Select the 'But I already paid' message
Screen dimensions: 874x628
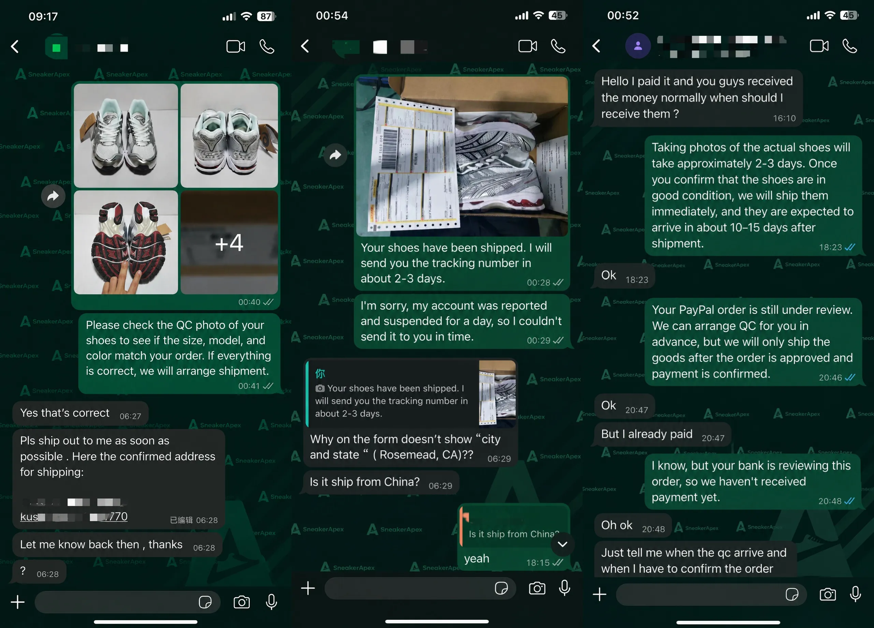coord(662,435)
